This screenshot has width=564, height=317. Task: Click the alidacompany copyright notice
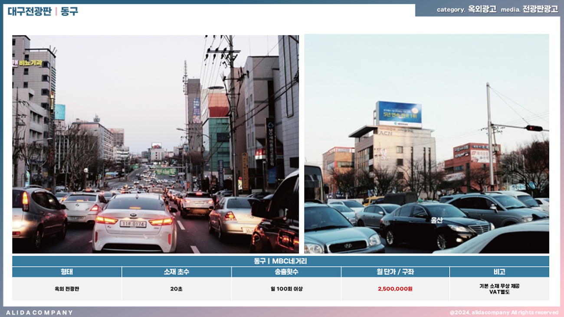pyautogui.click(x=504, y=312)
